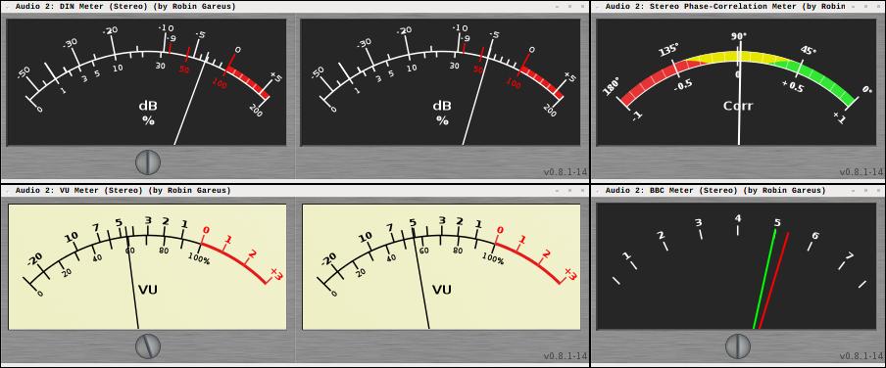Click the DIN Meter calibration screw knob

pyautogui.click(x=148, y=162)
